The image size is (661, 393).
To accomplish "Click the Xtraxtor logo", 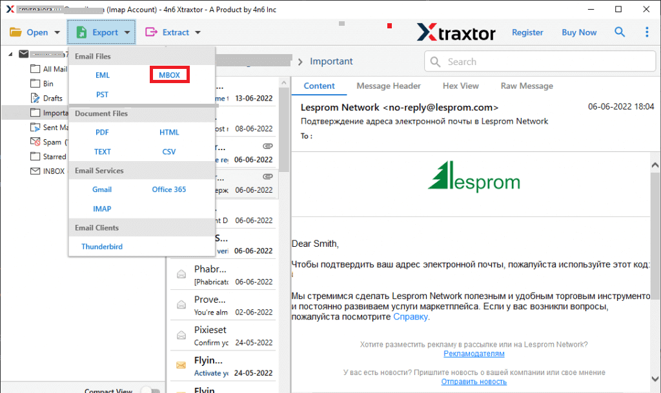I will [x=456, y=32].
